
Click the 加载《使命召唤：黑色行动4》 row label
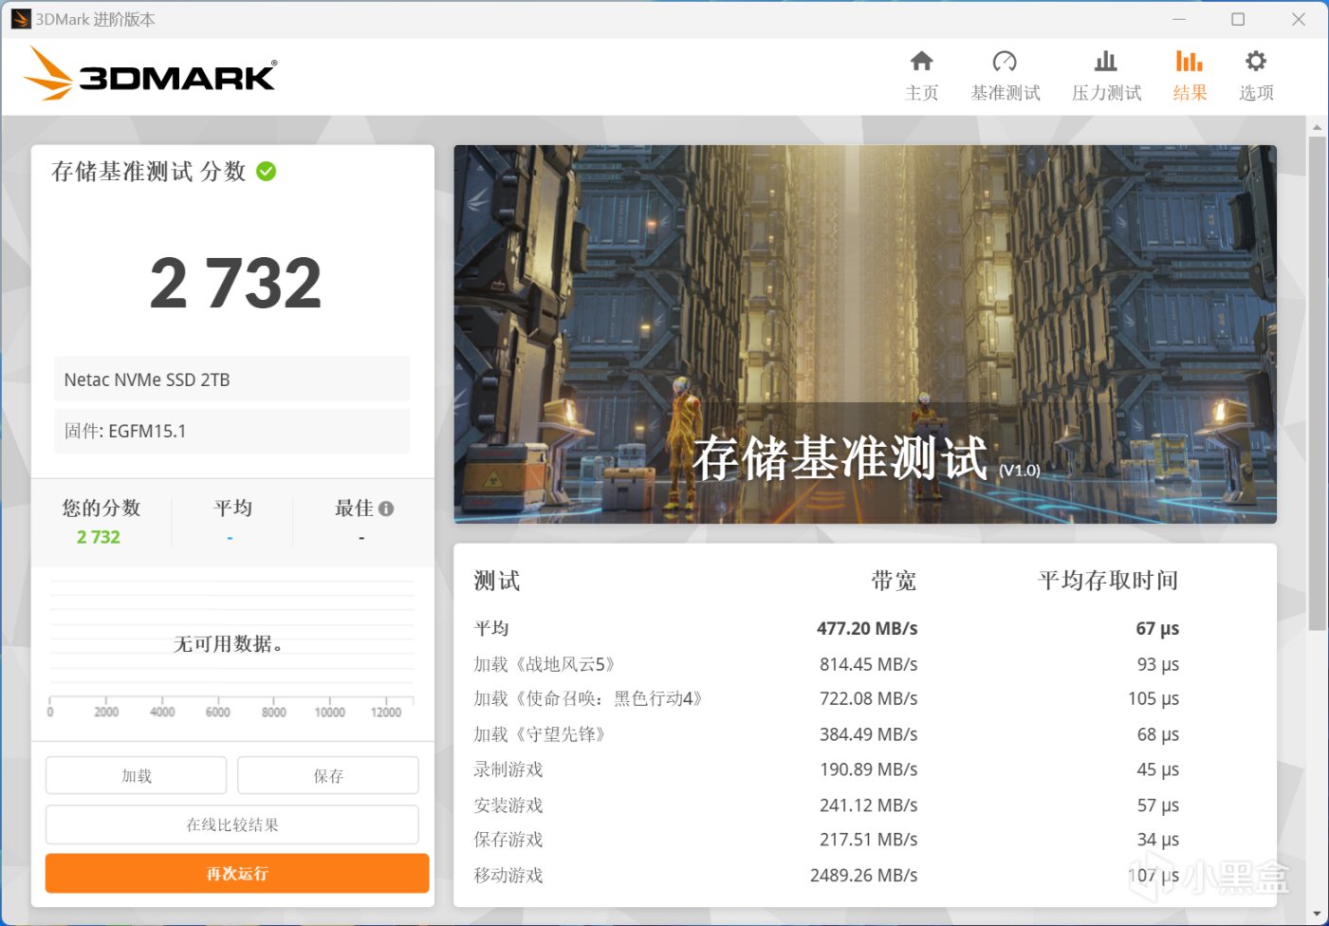588,698
